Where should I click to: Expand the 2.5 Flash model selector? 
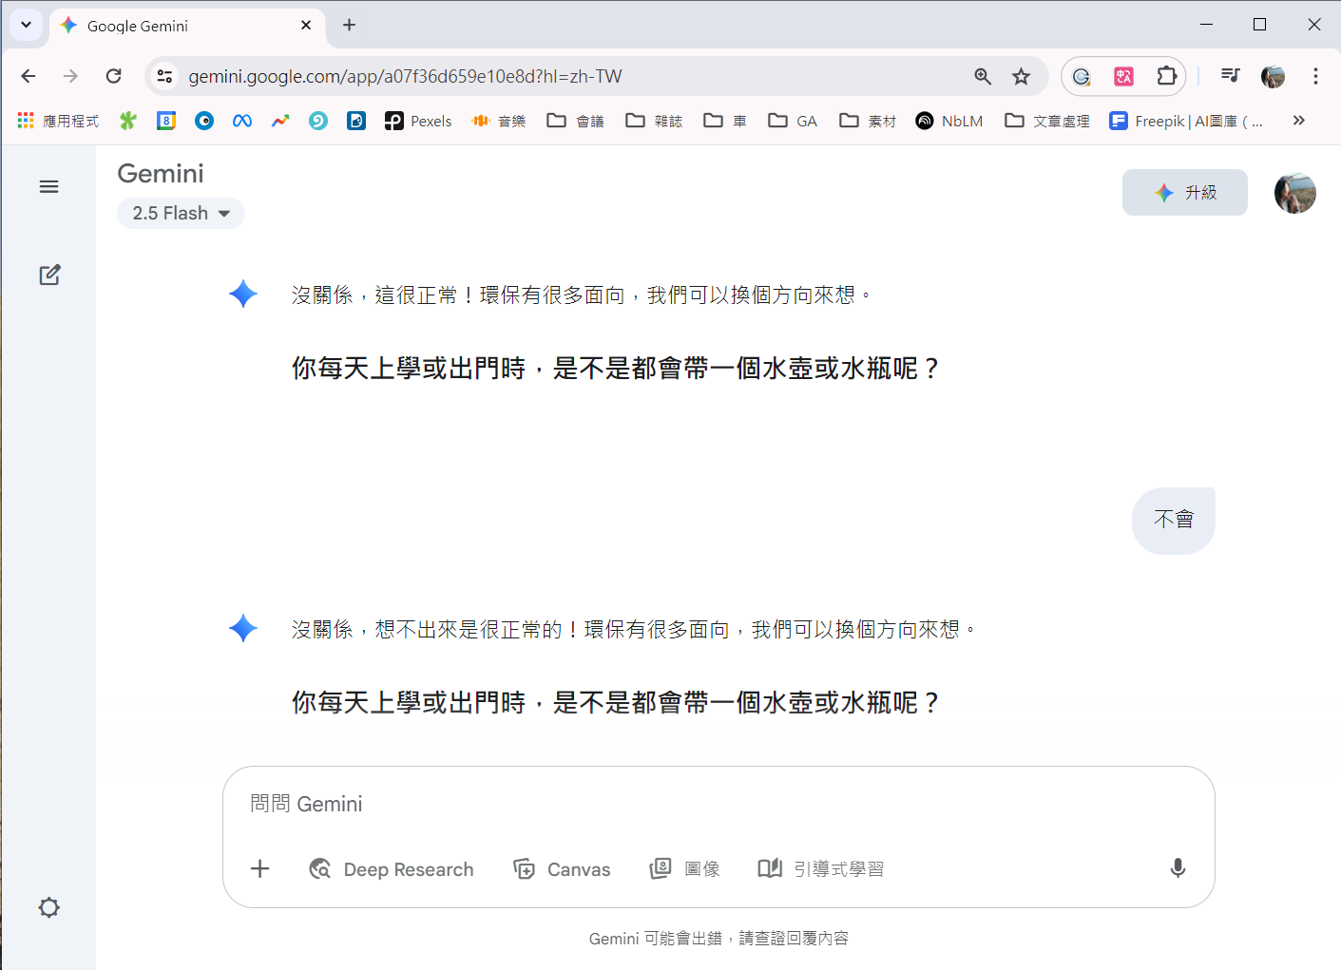[181, 213]
